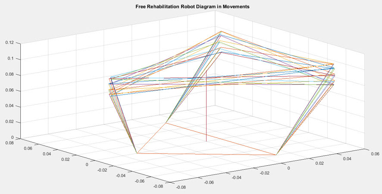Select the vertical axis tick label 0.1
This screenshot has height=194, width=382.
11,59
